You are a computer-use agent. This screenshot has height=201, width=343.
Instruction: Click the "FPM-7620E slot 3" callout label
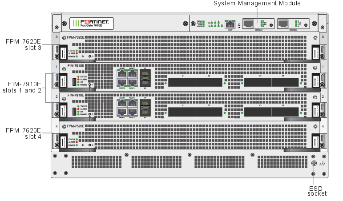tap(24, 44)
